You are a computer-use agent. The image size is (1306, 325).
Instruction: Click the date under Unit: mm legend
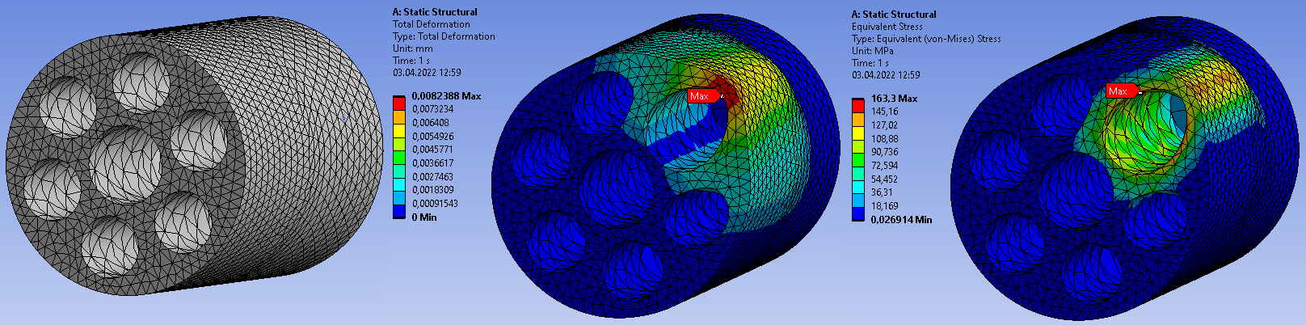coord(427,73)
